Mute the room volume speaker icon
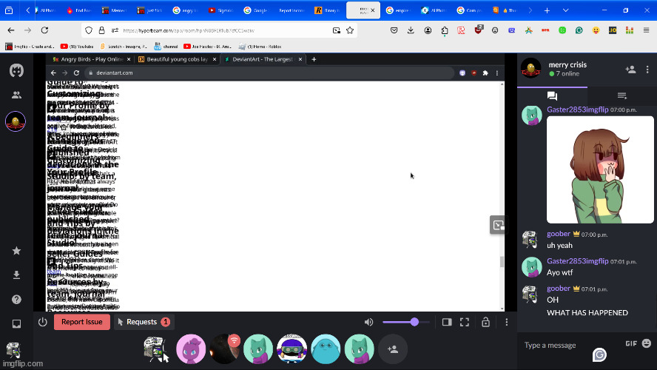 (368, 322)
